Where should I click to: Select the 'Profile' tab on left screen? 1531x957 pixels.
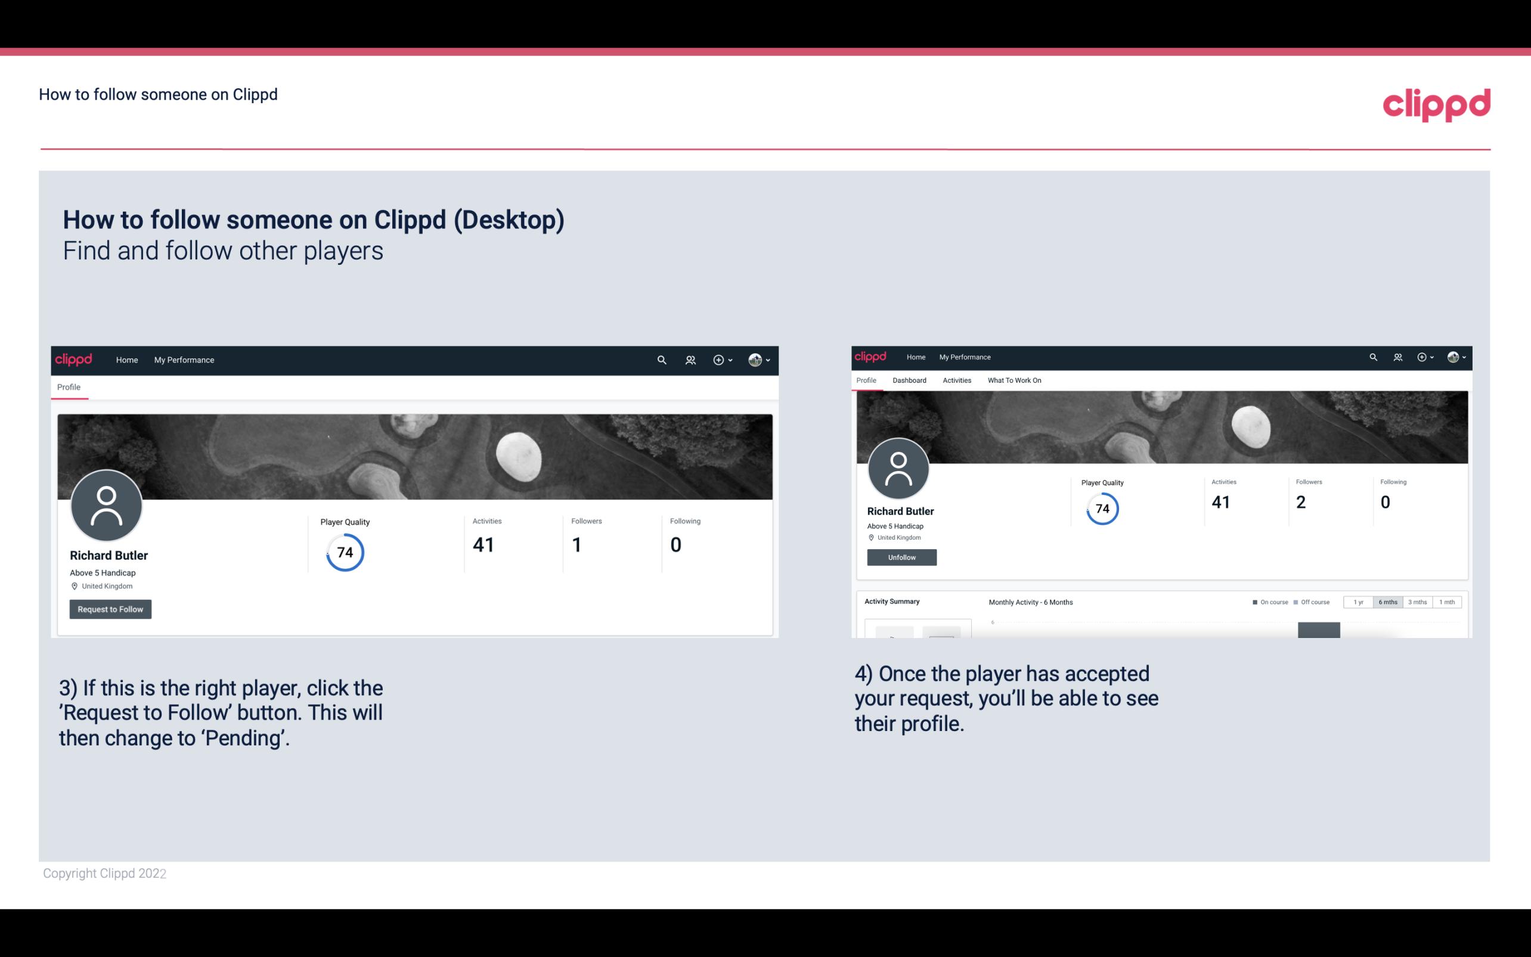[69, 386]
